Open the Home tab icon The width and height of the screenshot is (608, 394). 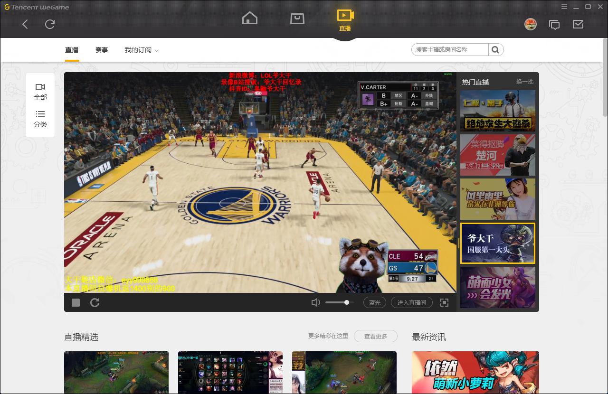[250, 19]
